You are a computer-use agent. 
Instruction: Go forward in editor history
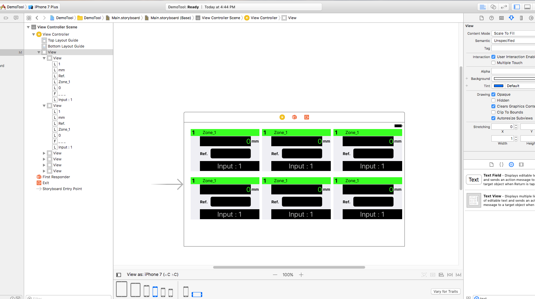pos(44,18)
